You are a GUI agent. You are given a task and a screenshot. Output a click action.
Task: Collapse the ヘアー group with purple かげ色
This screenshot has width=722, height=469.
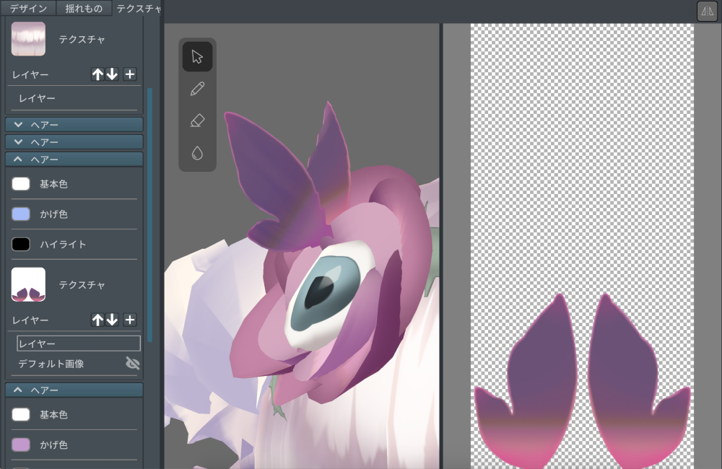[x=74, y=390]
